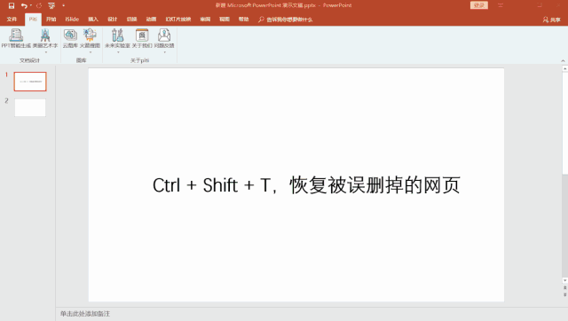568x321 pixels.
Task: Start slideshow from beginning in quick access
Action: click(51, 5)
